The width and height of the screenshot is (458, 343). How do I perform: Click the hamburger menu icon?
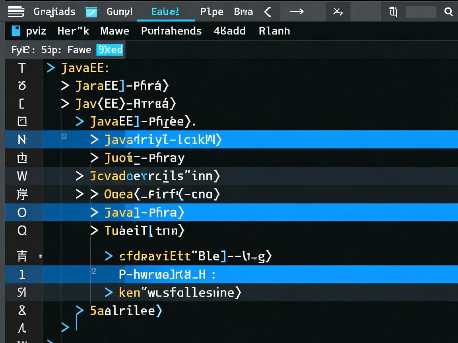tap(16, 12)
